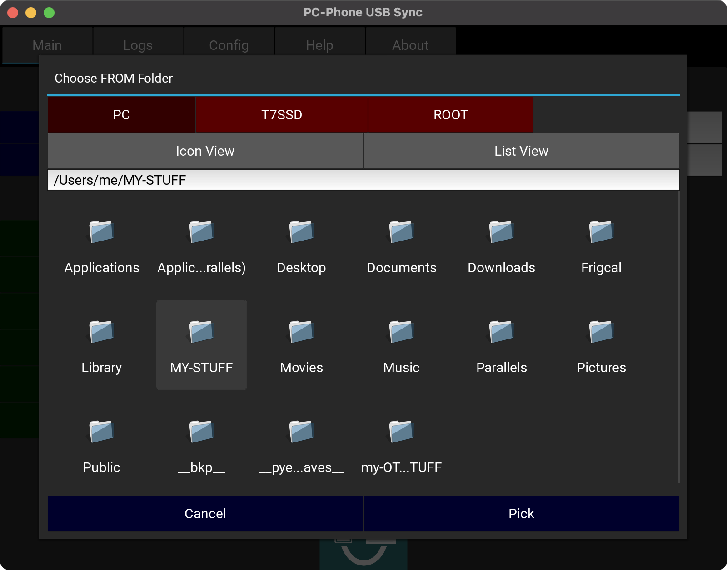Cancel the folder chooser dialog
The width and height of the screenshot is (727, 570).
pos(205,513)
